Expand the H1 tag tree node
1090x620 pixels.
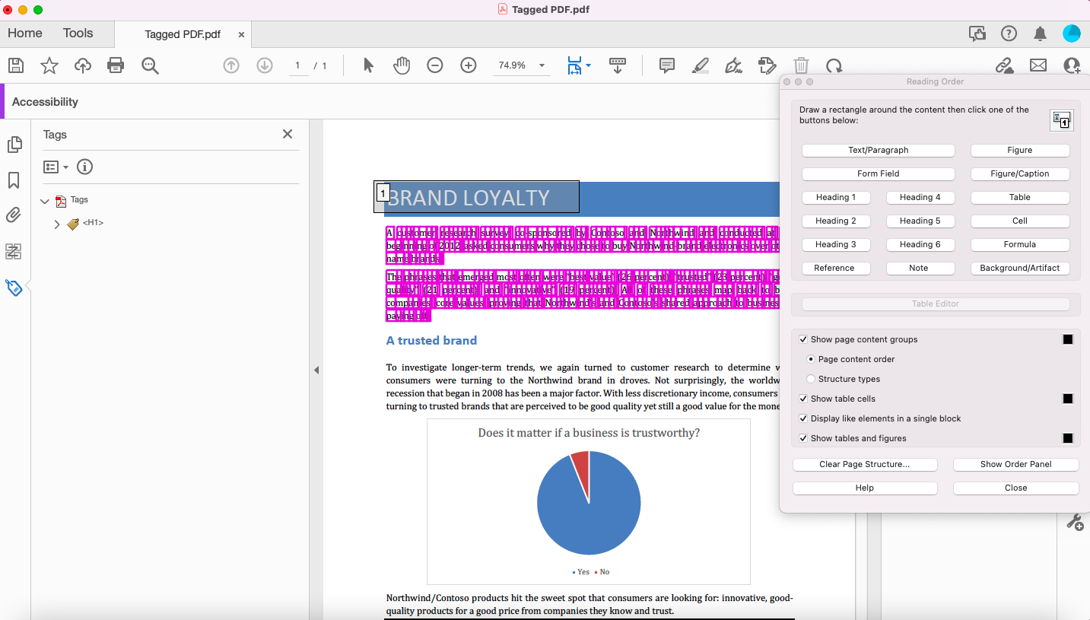click(57, 224)
